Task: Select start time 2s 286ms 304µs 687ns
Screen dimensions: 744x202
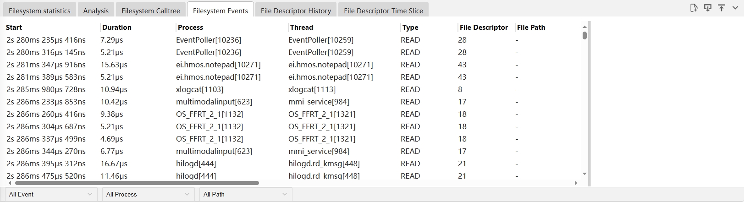Action: tap(46, 126)
